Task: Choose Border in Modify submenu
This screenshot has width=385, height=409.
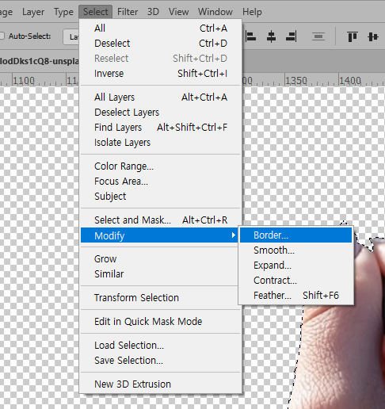Action: [x=296, y=235]
